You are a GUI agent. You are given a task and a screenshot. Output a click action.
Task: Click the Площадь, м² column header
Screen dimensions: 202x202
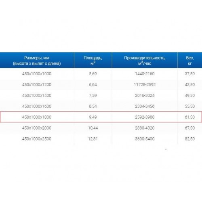(x=93, y=60)
